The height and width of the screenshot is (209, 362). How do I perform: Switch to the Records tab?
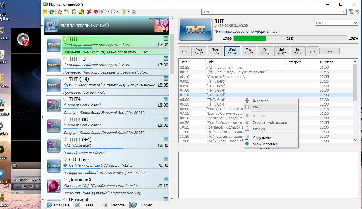coord(116,205)
